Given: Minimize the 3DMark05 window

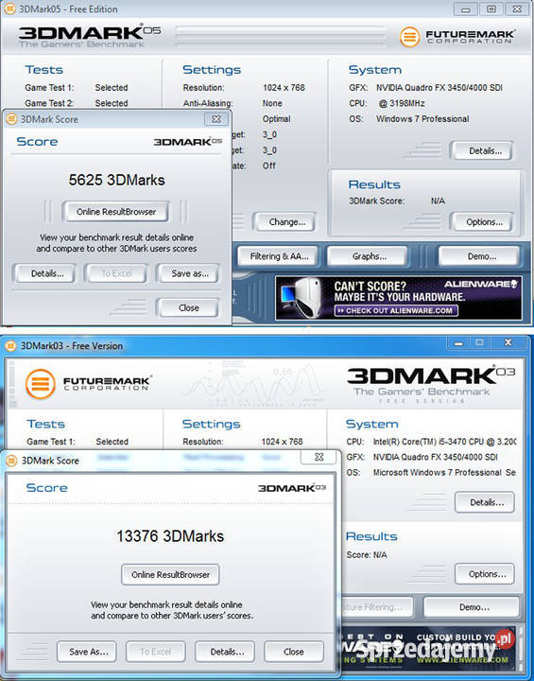Looking at the screenshot, I should tap(466, 9).
